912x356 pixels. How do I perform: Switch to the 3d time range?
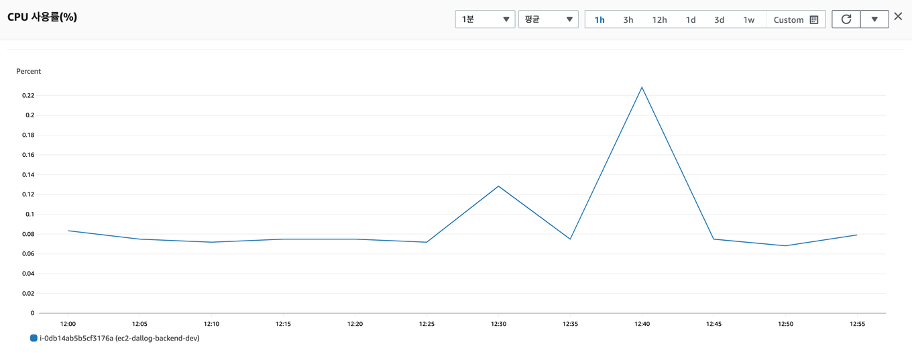click(719, 20)
